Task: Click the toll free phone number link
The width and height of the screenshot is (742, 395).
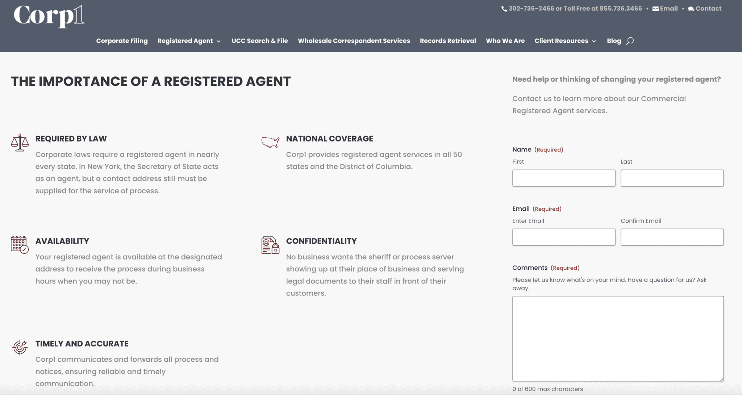Action: click(620, 8)
